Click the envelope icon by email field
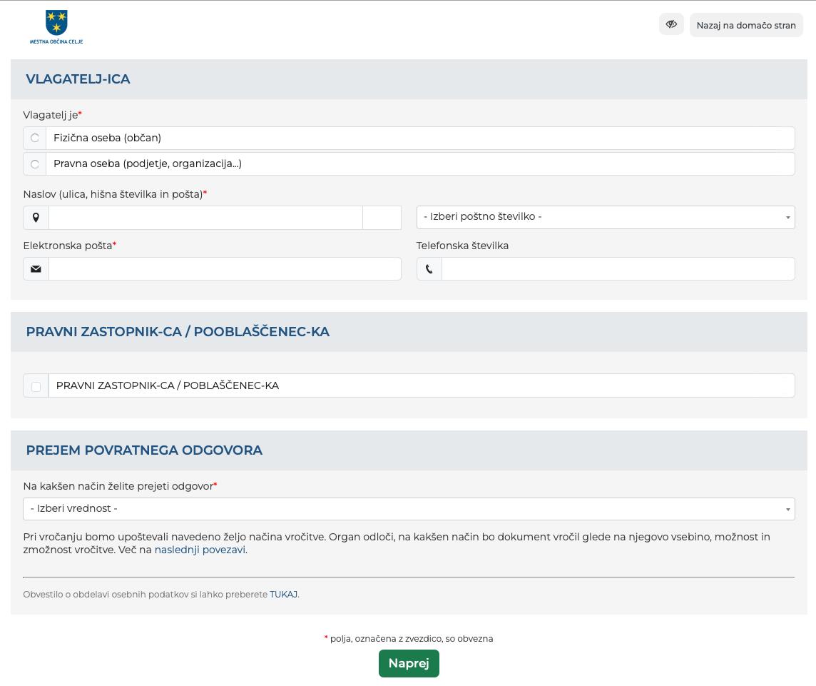Screen dimensions: 816x686 click(x=36, y=269)
